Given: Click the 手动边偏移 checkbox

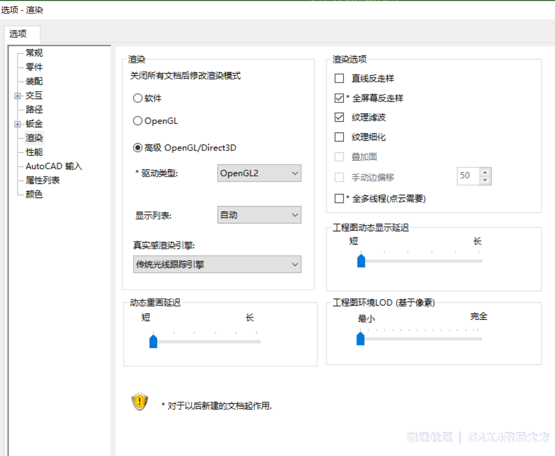Looking at the screenshot, I should 339,177.
